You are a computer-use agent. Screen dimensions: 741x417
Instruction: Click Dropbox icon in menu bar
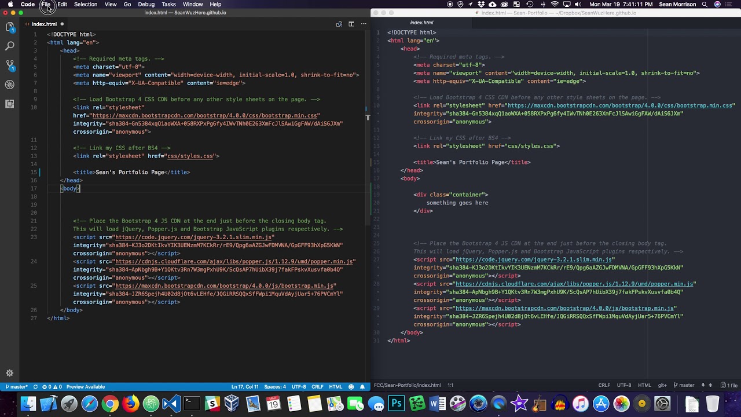481,4
